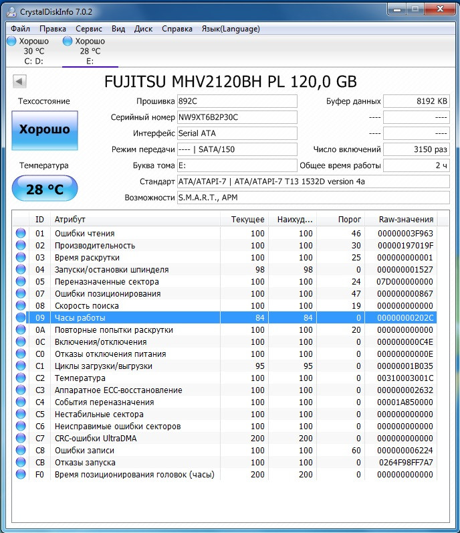Select raw value 0000000202C
Screen dimensions: 460x533
tap(405, 318)
